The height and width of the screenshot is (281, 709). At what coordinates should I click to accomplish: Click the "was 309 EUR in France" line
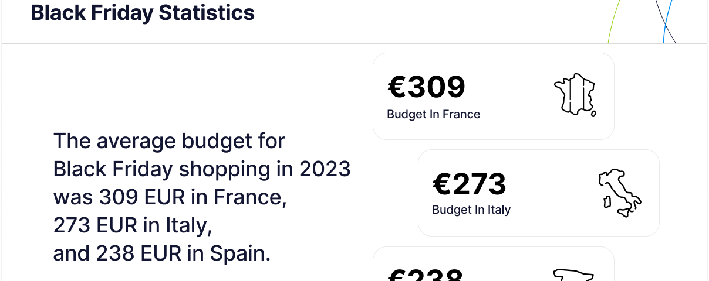pos(170,198)
